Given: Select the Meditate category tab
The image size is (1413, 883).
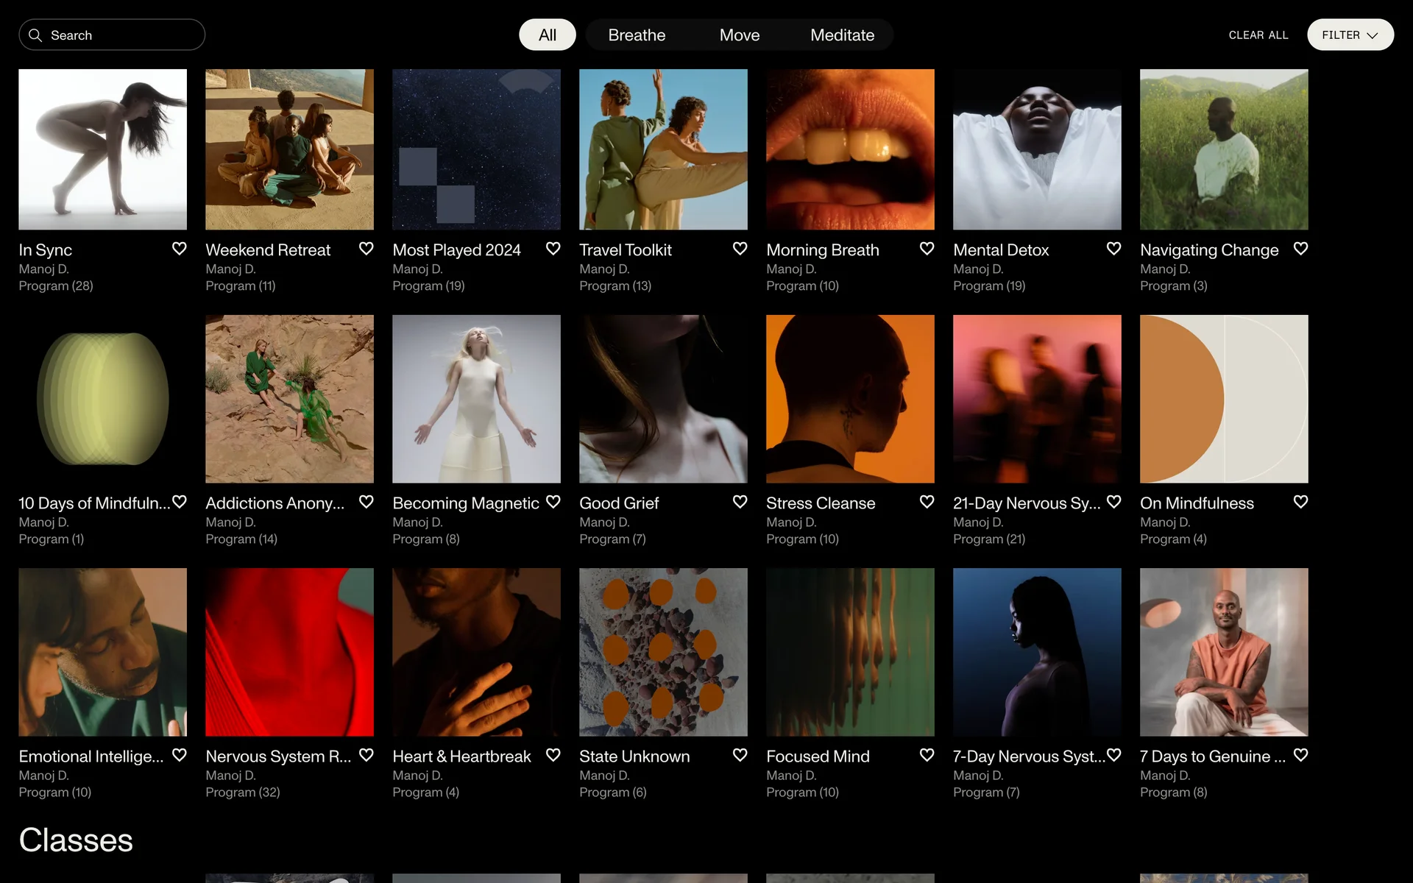Looking at the screenshot, I should [842, 35].
